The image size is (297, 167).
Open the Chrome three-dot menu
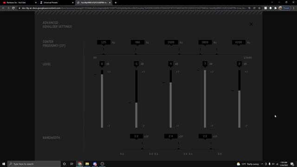[294, 8]
